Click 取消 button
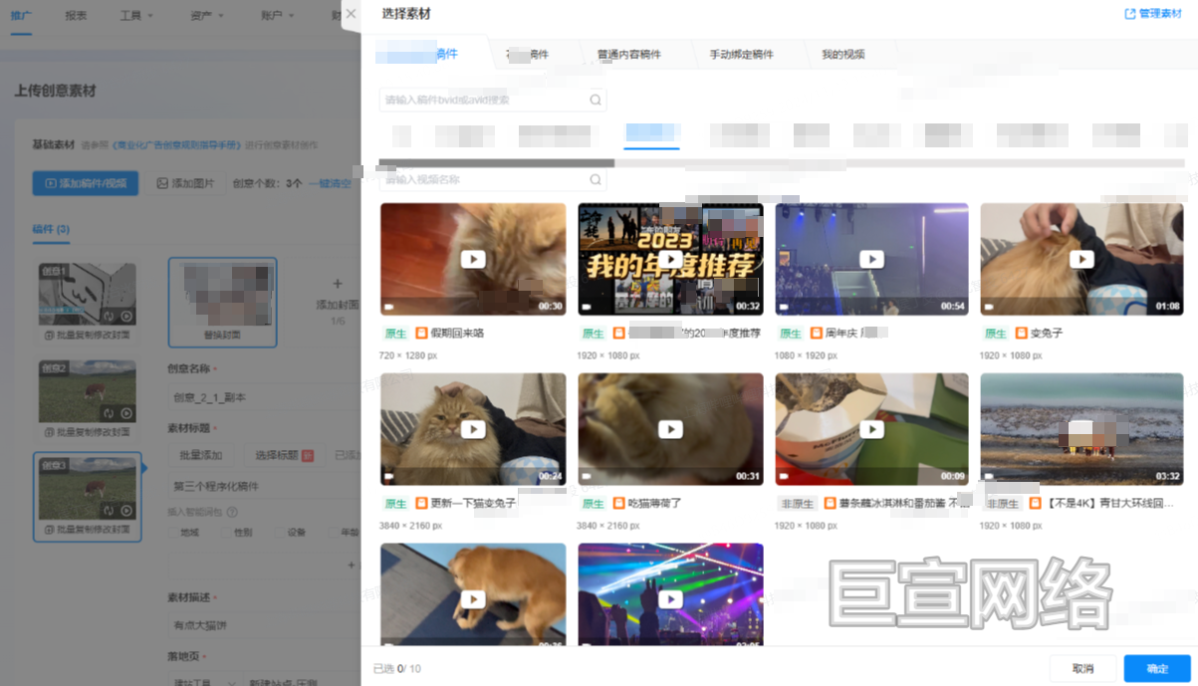The width and height of the screenshot is (1198, 686). point(1082,668)
